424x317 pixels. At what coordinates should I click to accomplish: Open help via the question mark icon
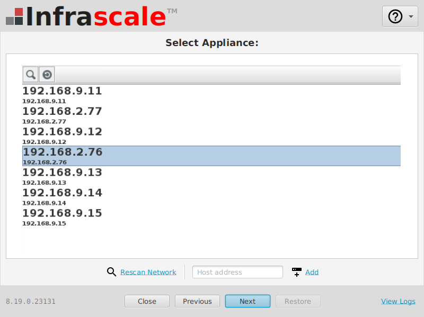[x=395, y=17]
